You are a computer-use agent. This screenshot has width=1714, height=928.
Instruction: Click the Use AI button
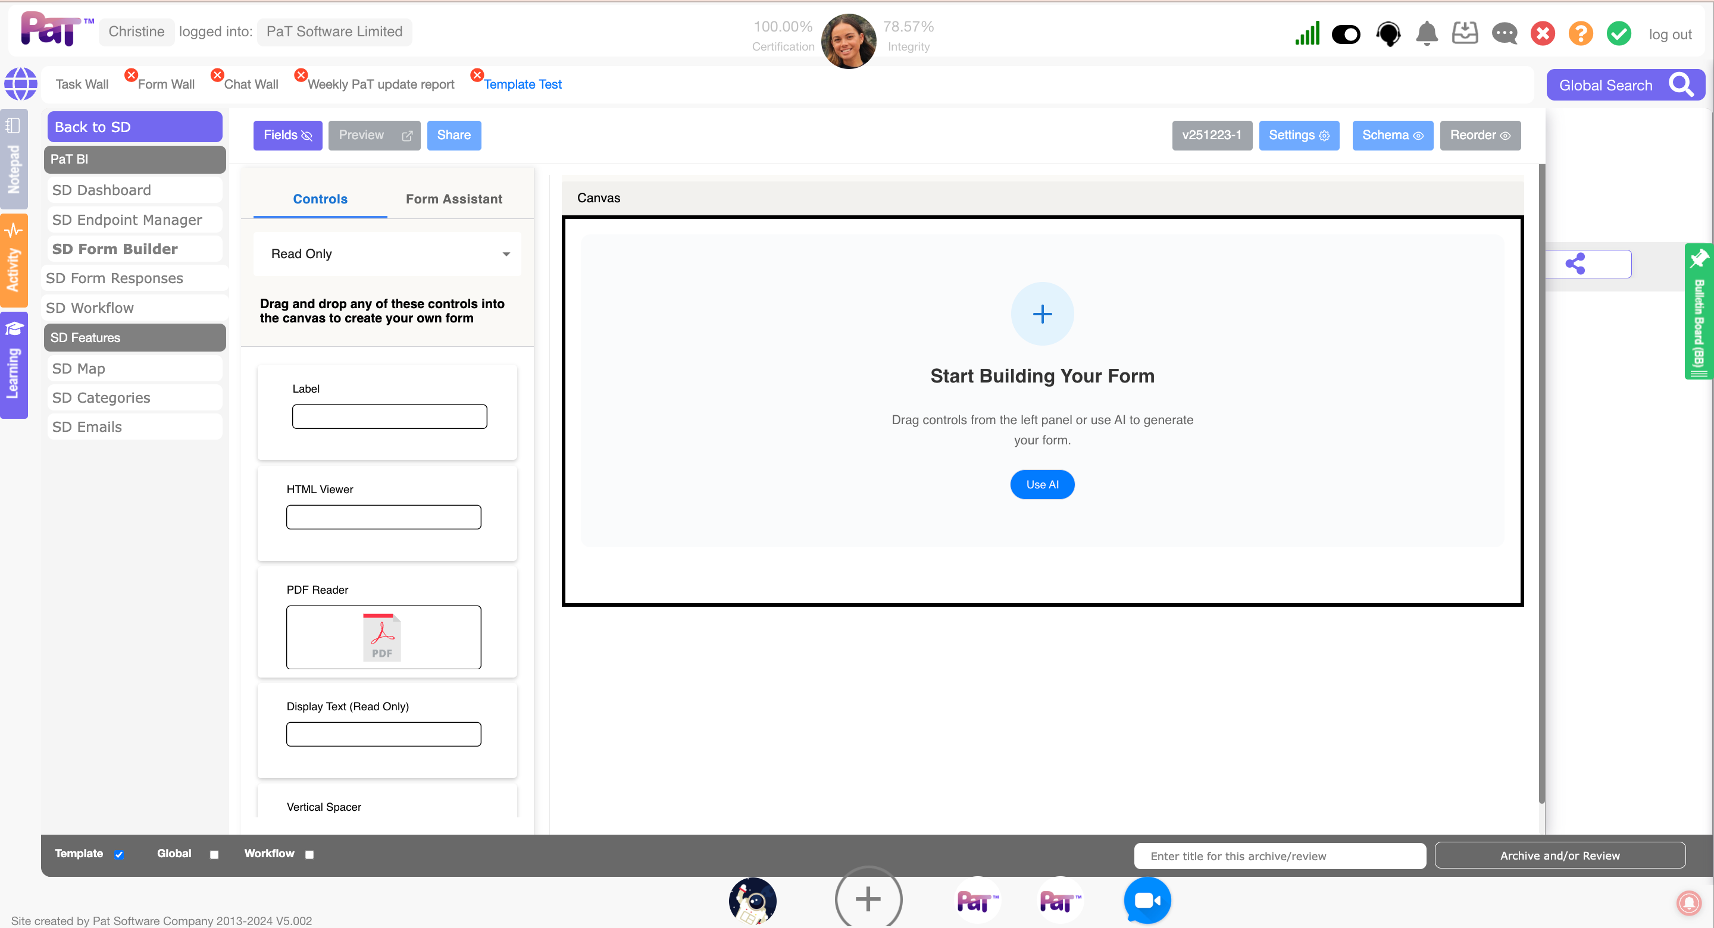[1041, 484]
